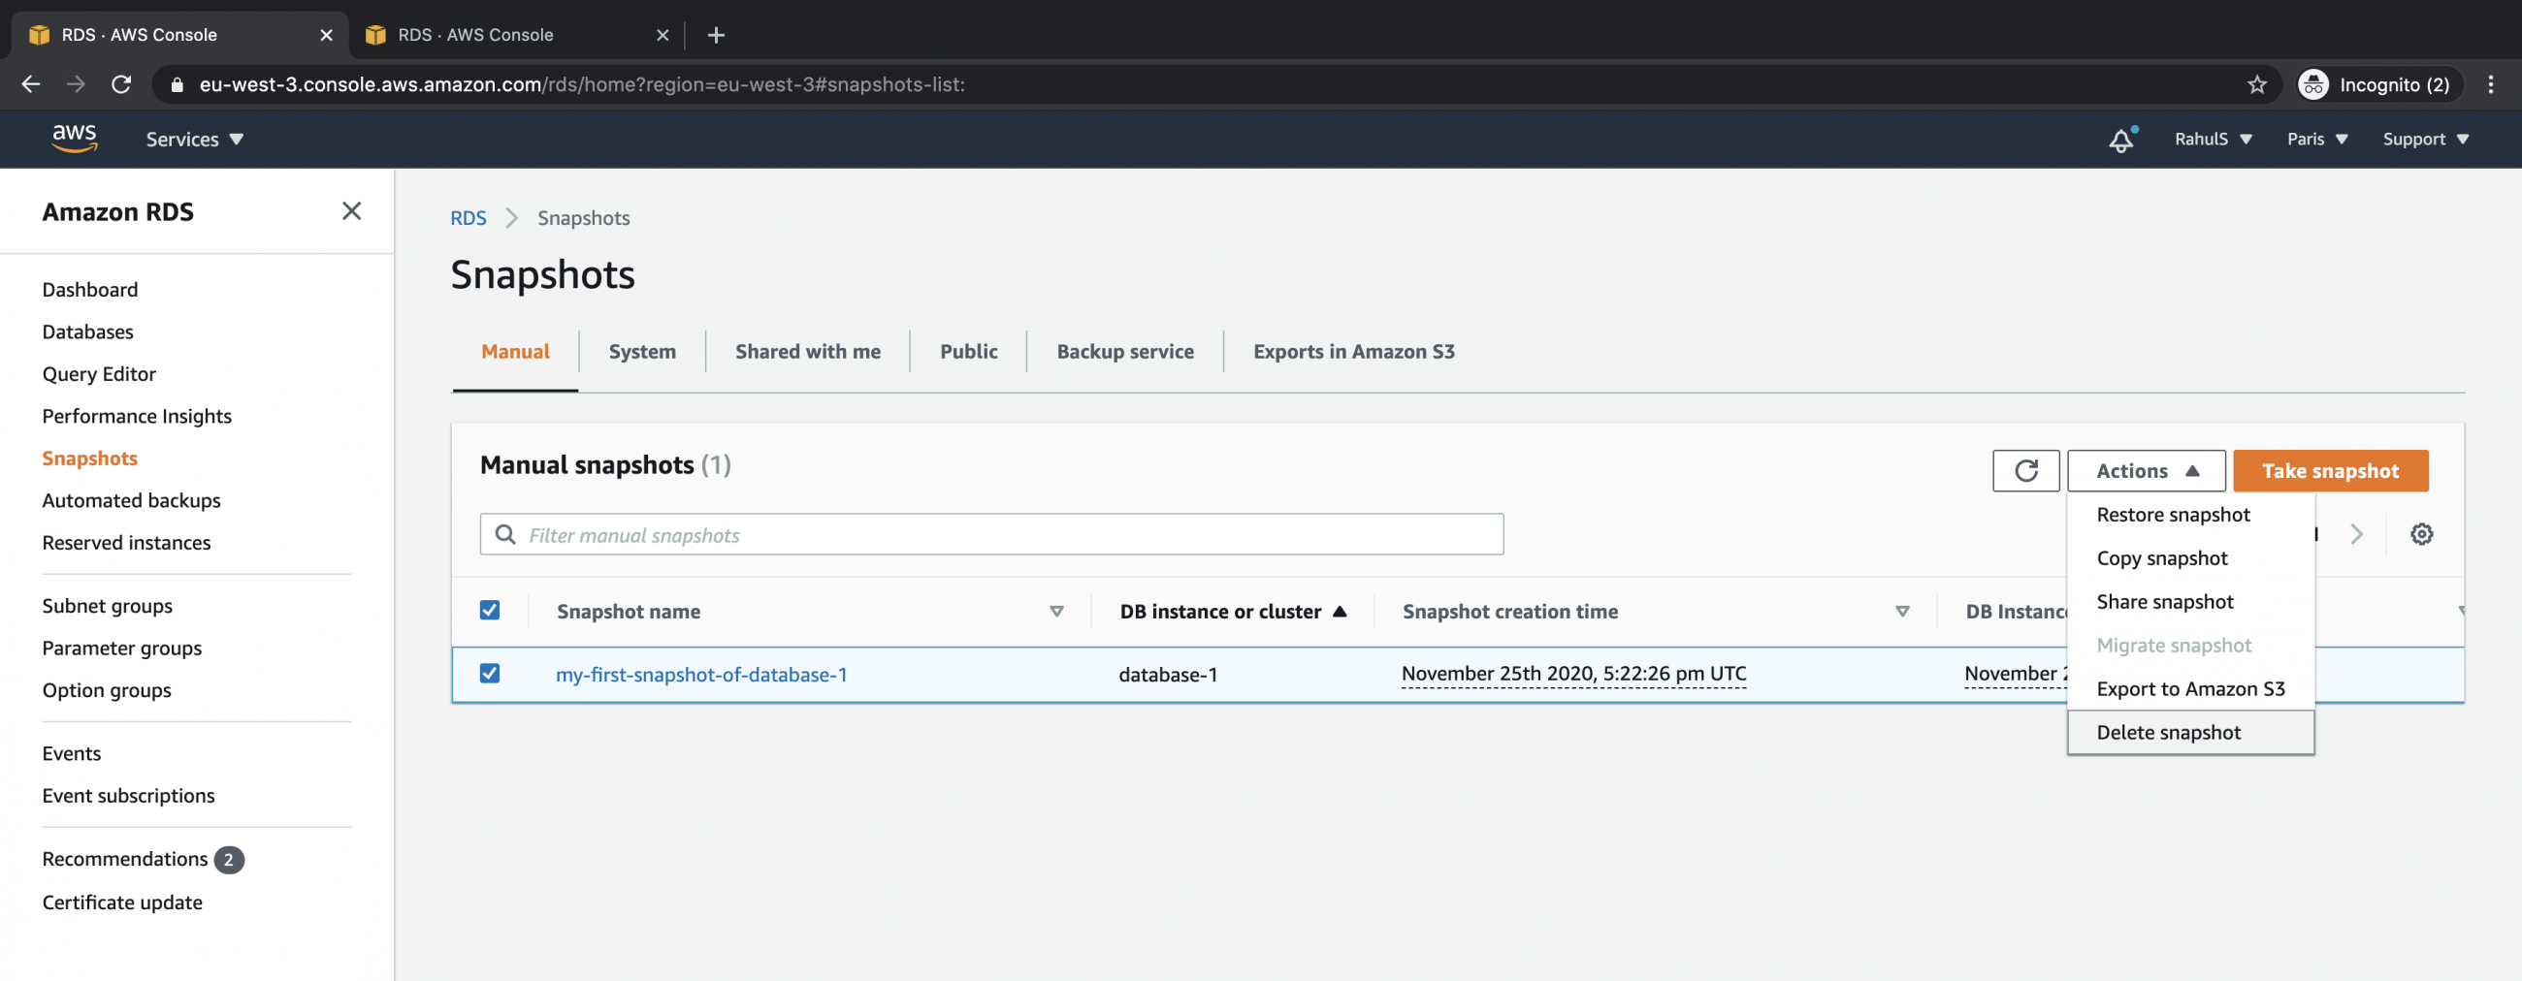Switch to the System snapshots tab
The height and width of the screenshot is (981, 2522).
tap(642, 351)
